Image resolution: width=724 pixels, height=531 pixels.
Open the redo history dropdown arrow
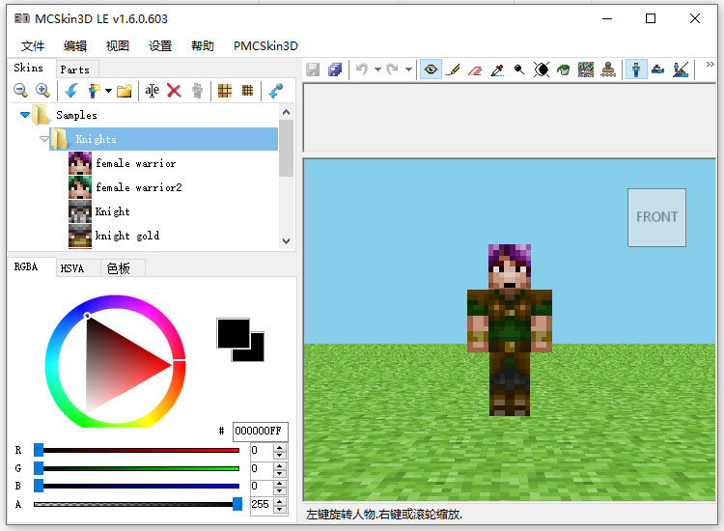[408, 70]
